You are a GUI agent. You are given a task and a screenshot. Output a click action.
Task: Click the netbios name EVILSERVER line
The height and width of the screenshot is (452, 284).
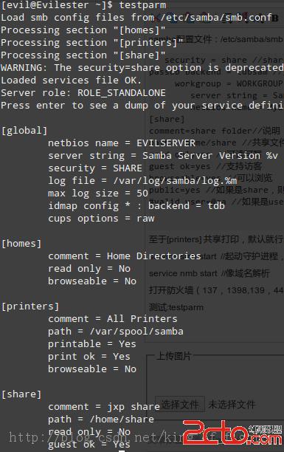122,143
